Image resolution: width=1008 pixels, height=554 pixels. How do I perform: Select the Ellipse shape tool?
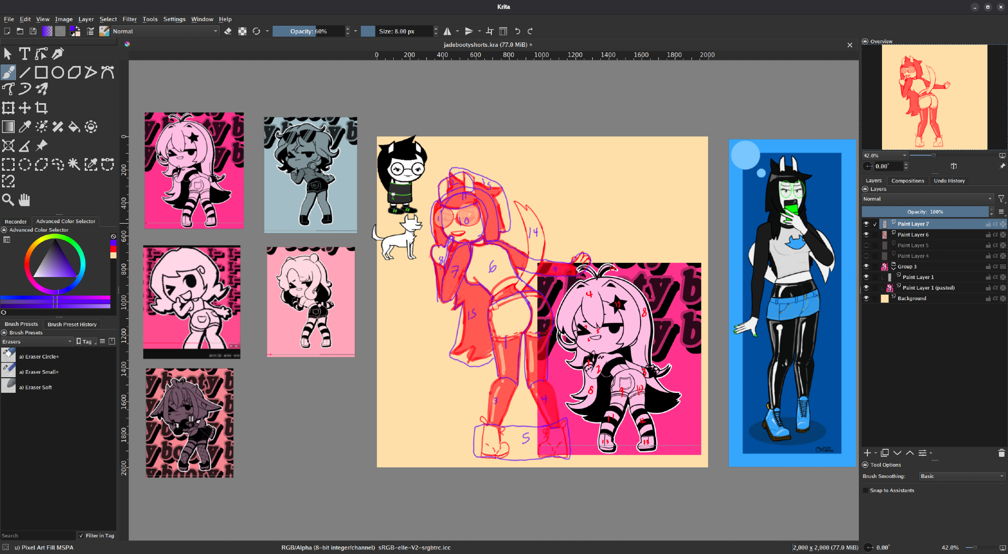(58, 73)
